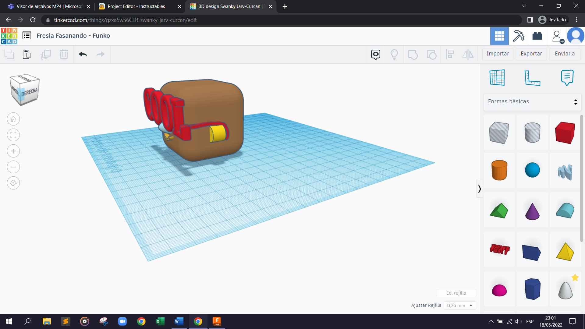Collapse the shapes panel chevron
Screen dimensions: 585x329
479,189
